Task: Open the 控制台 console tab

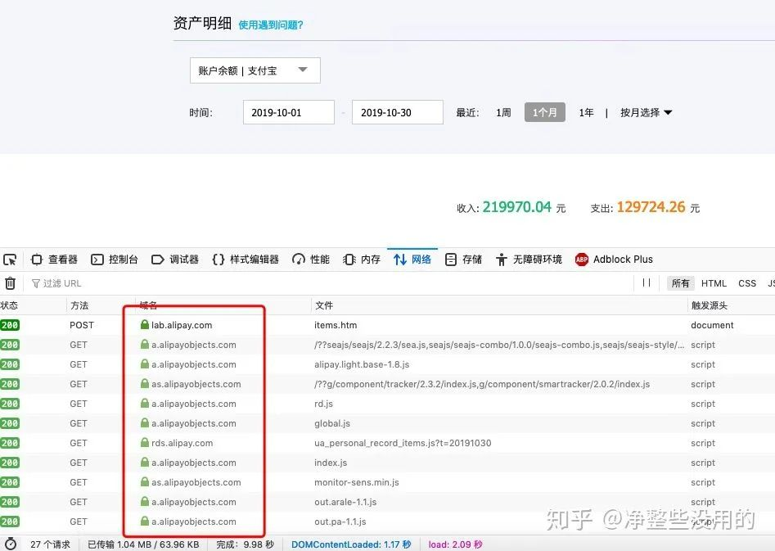Action: (115, 260)
